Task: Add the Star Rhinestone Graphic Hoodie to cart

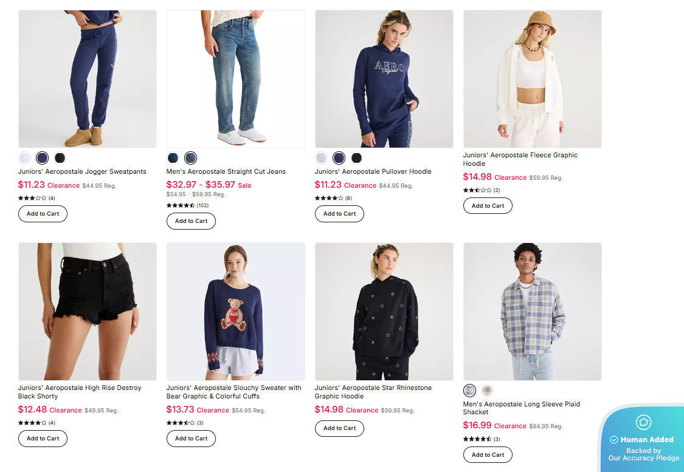Action: [x=339, y=428]
